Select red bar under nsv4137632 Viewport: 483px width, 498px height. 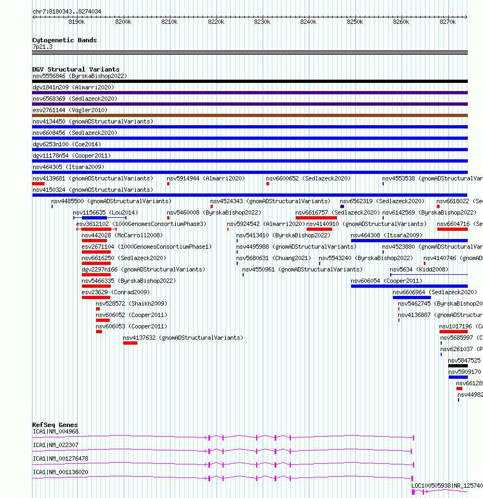click(x=130, y=343)
